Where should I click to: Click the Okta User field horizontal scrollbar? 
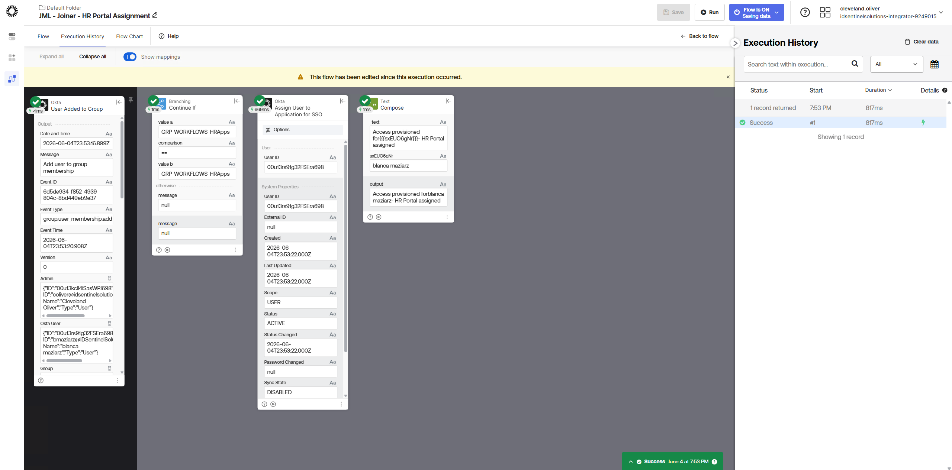pos(64,361)
